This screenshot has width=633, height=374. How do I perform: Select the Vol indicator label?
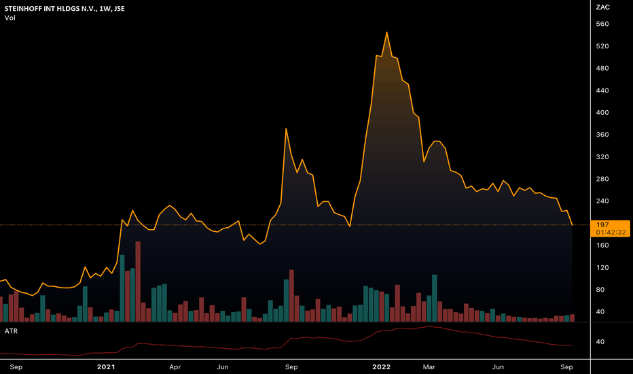click(x=10, y=18)
